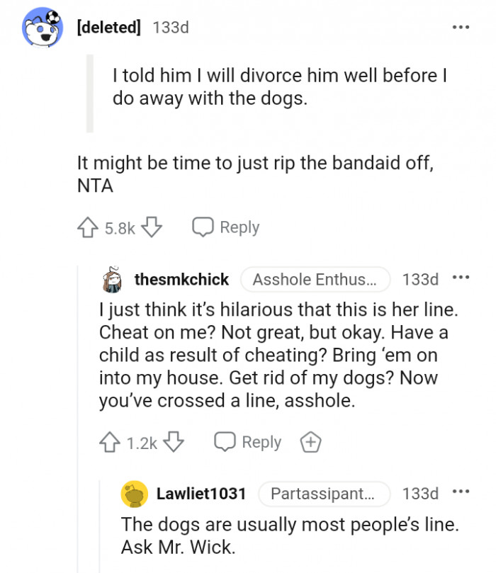Downvote thesmkchick's 1.2k comment
This screenshot has width=496, height=573.
(x=174, y=443)
